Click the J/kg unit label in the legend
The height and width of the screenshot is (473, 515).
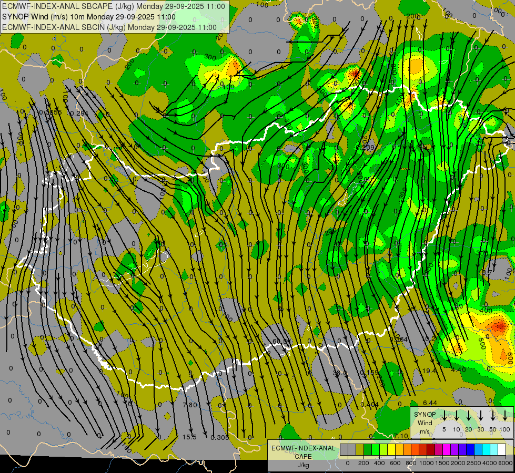pyautogui.click(x=303, y=465)
